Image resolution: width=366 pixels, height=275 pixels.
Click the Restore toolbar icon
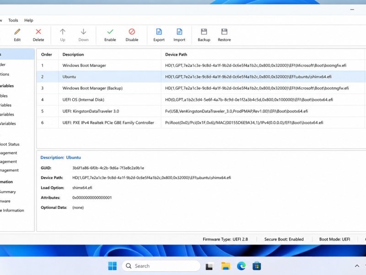tap(224, 32)
